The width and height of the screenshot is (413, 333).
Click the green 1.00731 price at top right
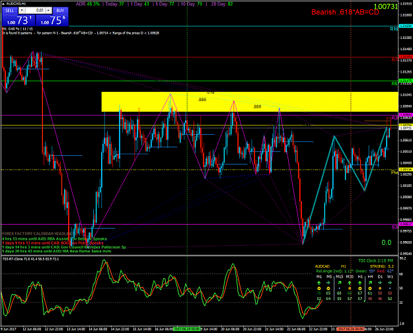386,7
